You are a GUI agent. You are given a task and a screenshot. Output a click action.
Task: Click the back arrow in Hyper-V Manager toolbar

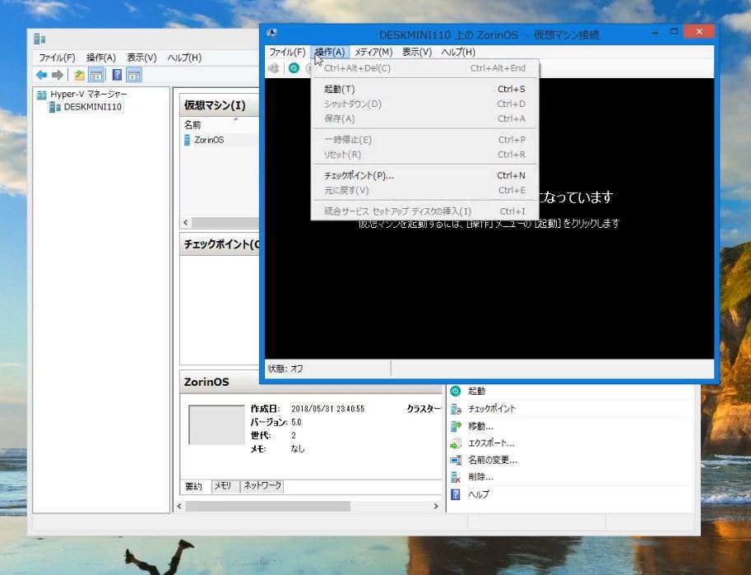click(41, 75)
